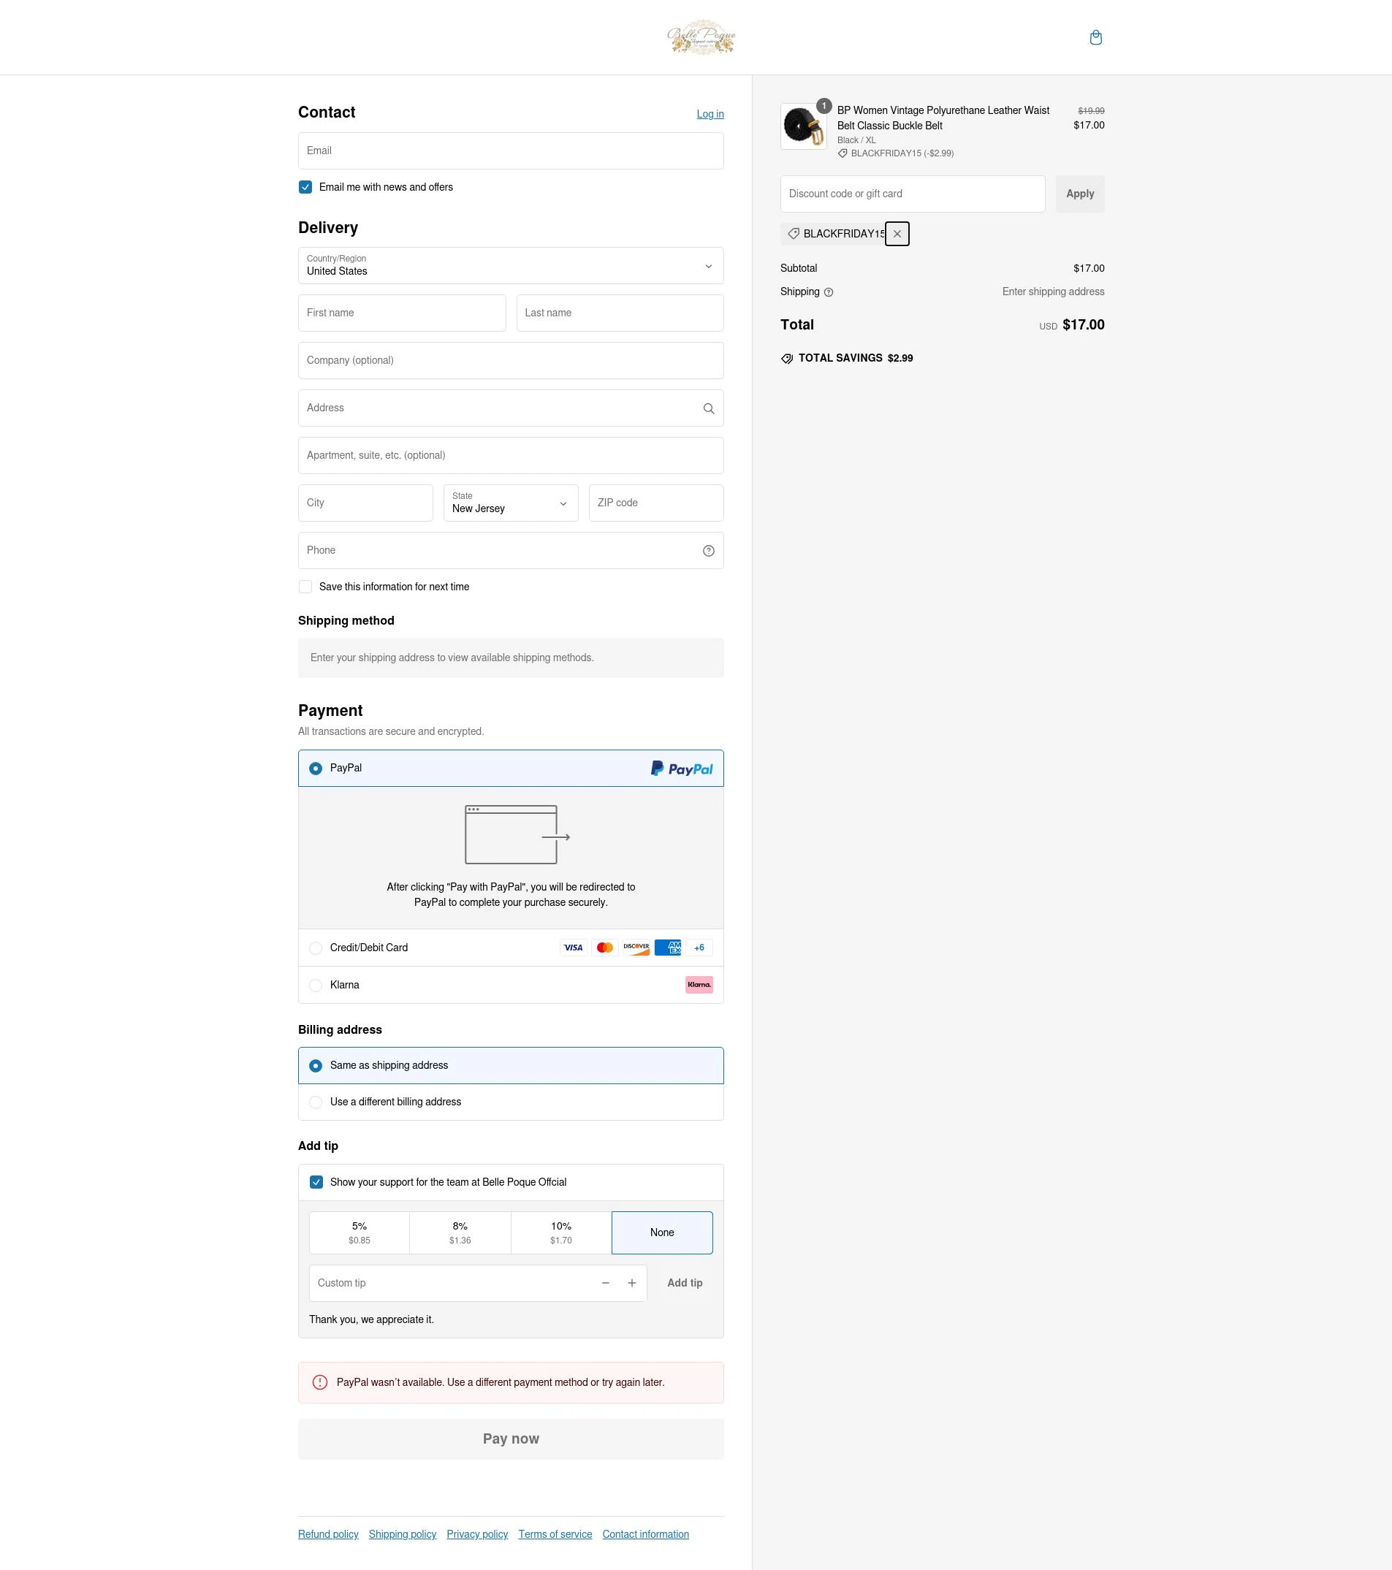The width and height of the screenshot is (1392, 1570).
Task: Select the 8% tip option
Action: (x=460, y=1232)
